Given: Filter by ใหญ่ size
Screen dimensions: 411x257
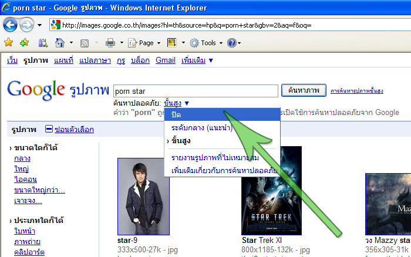Looking at the screenshot, I should tap(22, 169).
